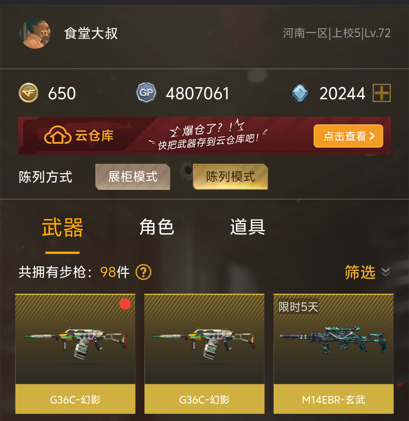Select the second G36C-幻影 weapon card

click(204, 354)
